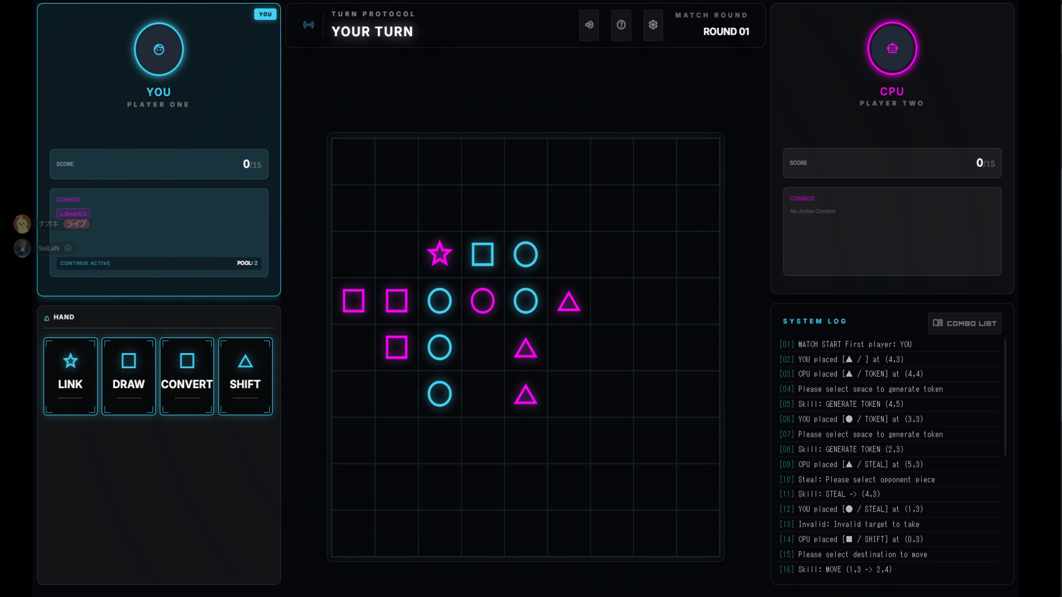Click the CPU SCORE box
The image size is (1062, 597).
(x=892, y=163)
